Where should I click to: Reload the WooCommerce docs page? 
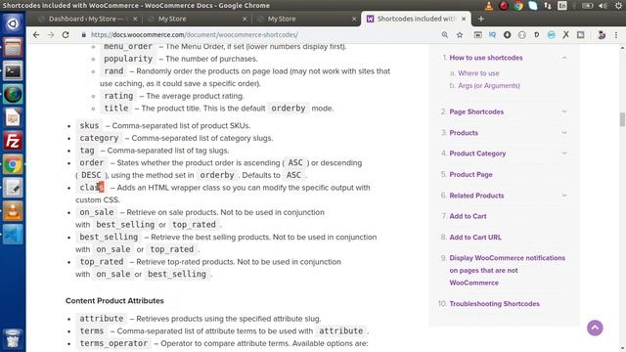click(x=66, y=35)
